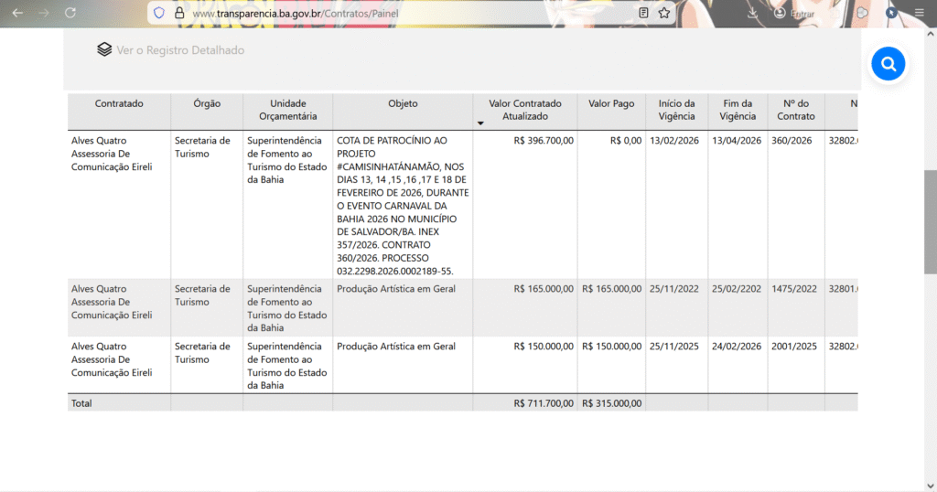This screenshot has height=492, width=937.
Task: Click the layers icon beside Ver o Registro Detalhado
Action: point(104,50)
